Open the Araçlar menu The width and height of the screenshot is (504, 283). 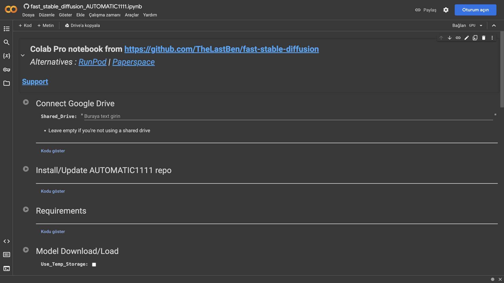[132, 15]
